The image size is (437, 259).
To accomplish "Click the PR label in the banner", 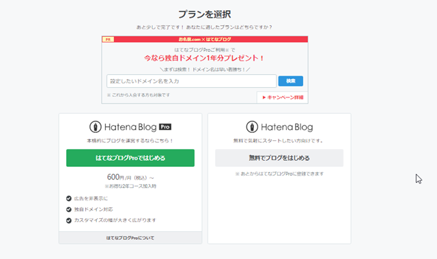I will pyautogui.click(x=108, y=40).
